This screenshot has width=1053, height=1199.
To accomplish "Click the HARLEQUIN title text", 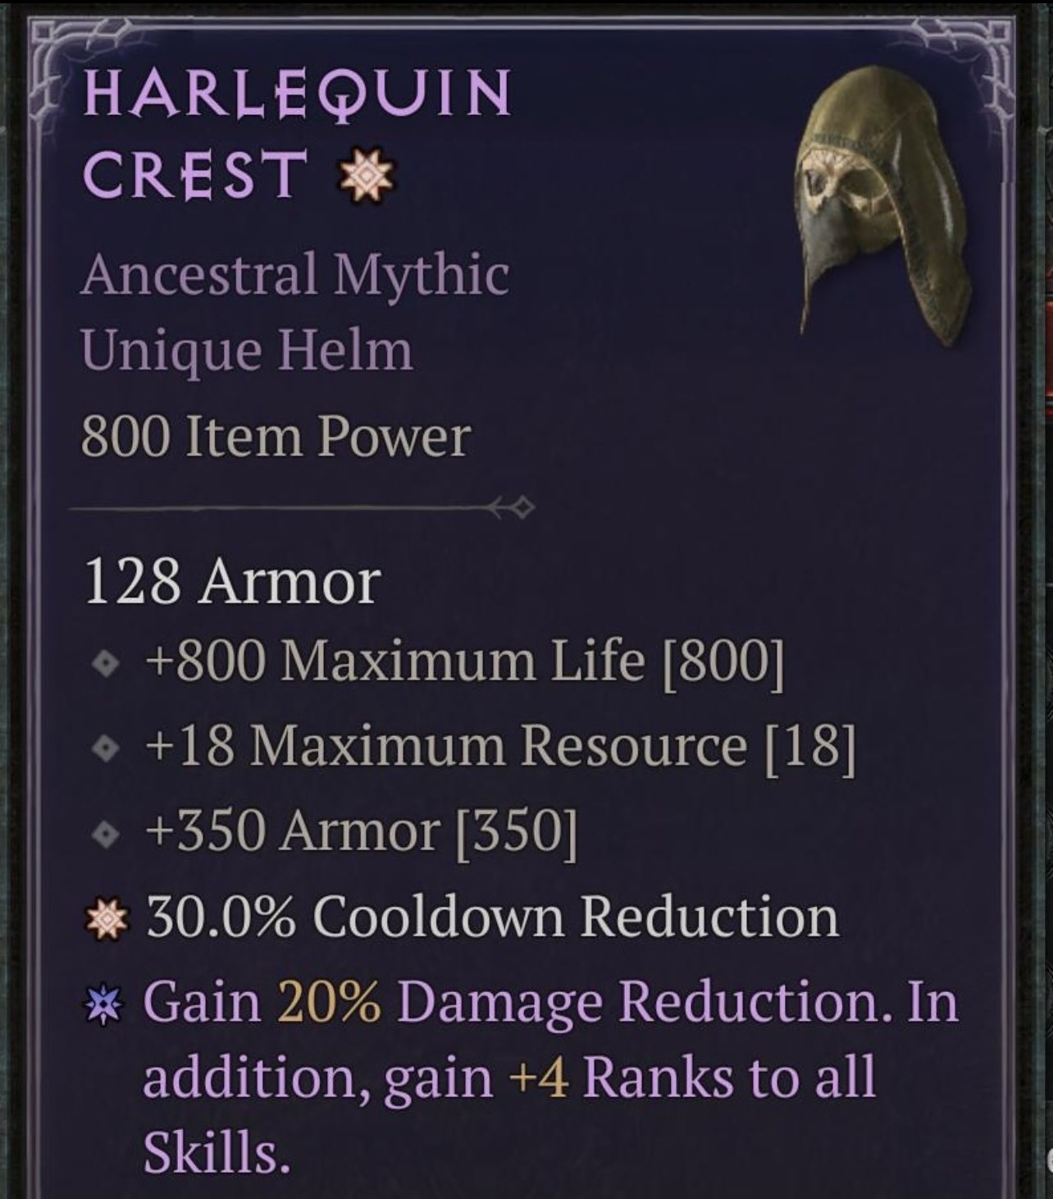I will pyautogui.click(x=297, y=94).
